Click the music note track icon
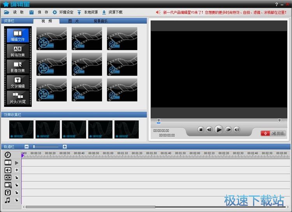The height and width of the screenshot is (212, 292). (7, 200)
